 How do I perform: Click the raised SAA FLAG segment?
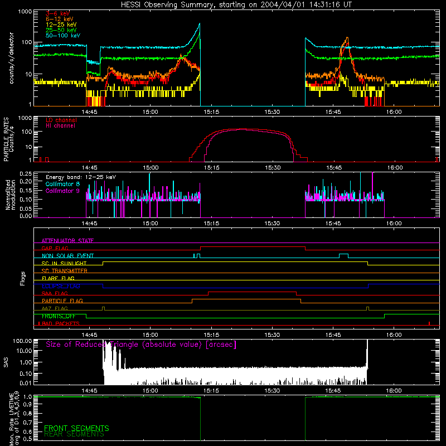click(x=253, y=292)
